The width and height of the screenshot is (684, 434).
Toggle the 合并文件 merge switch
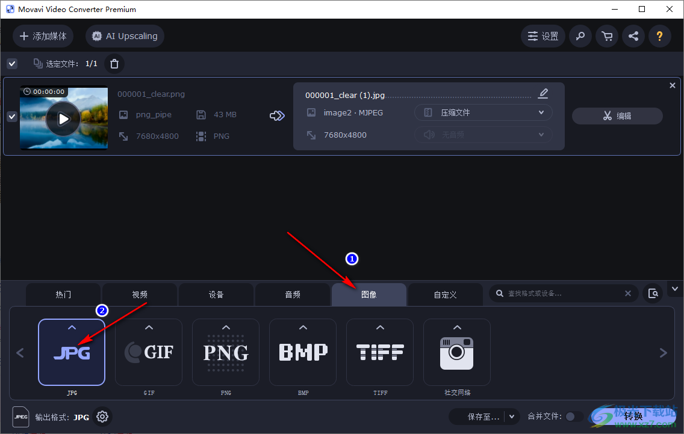574,417
